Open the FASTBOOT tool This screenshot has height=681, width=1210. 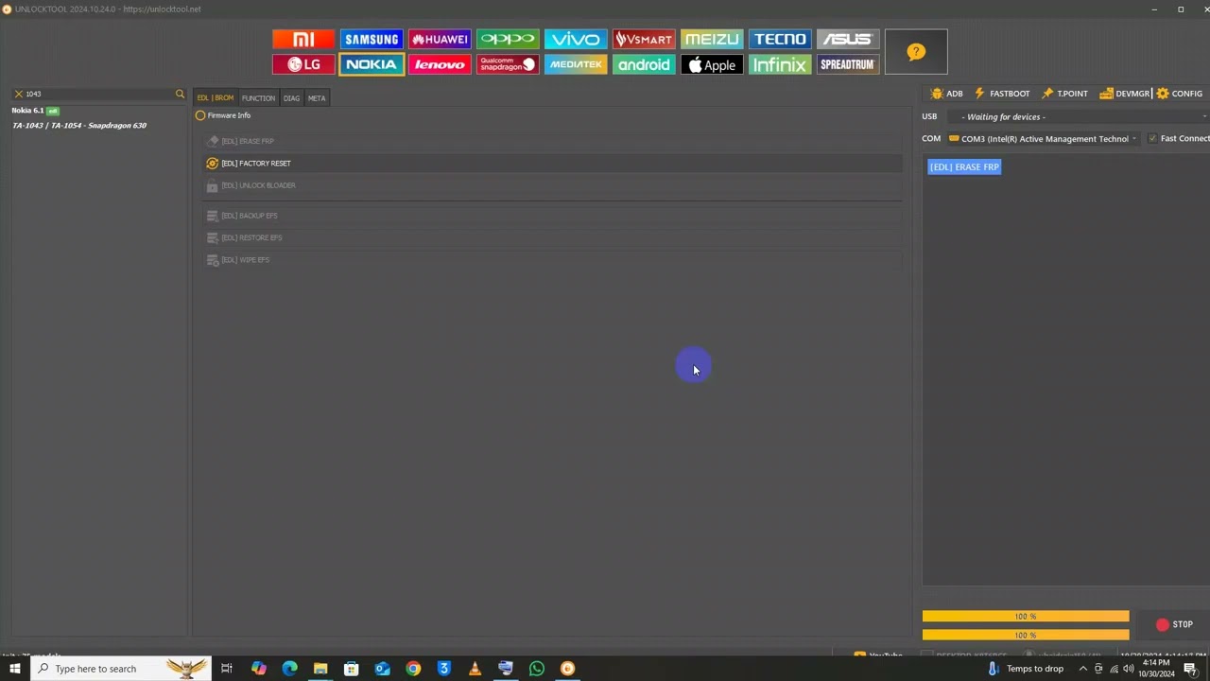coord(1001,94)
